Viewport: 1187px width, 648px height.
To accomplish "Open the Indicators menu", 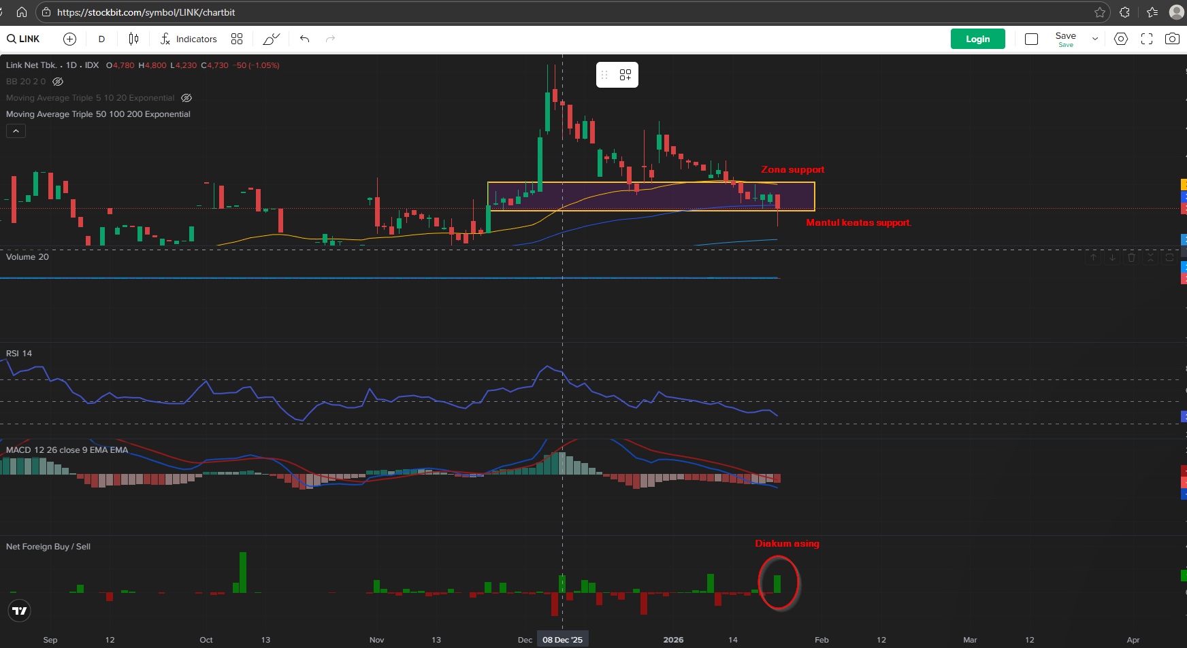I will (189, 39).
